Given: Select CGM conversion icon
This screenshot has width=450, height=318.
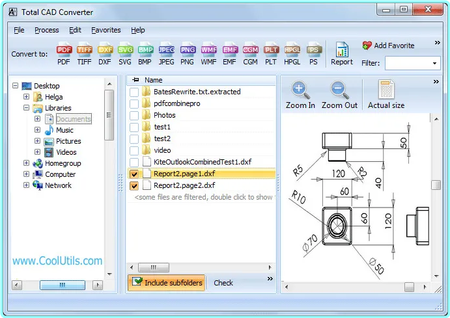Looking at the screenshot, I should (x=250, y=55).
